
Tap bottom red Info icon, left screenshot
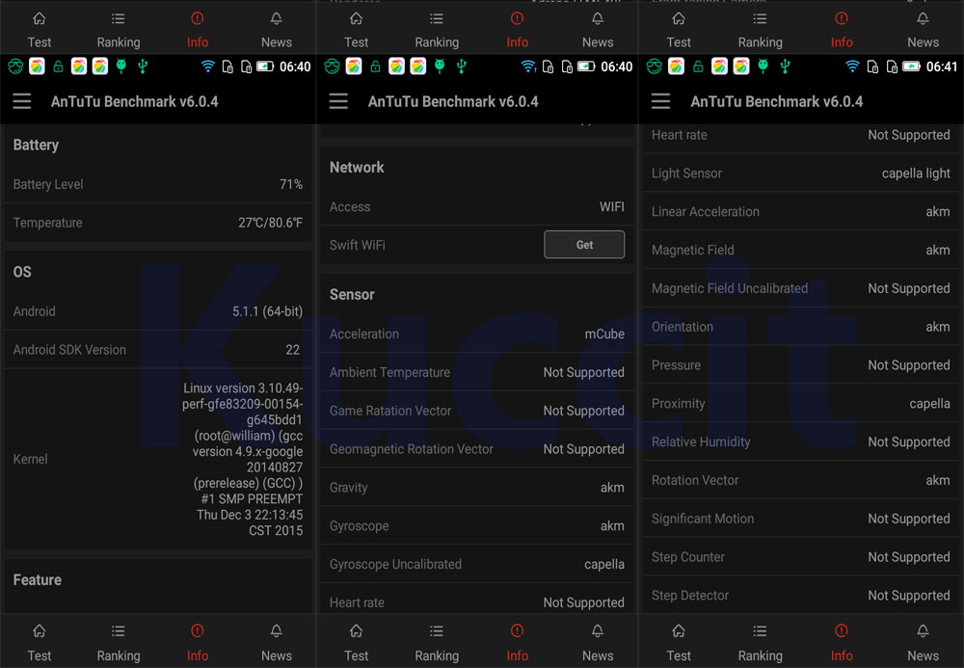pyautogui.click(x=198, y=631)
